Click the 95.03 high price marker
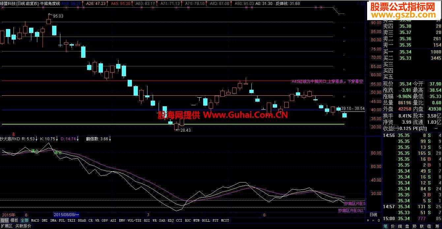This screenshot has height=229, width=442. click(x=58, y=16)
